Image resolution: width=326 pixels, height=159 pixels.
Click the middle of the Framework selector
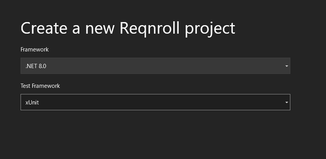coord(155,66)
